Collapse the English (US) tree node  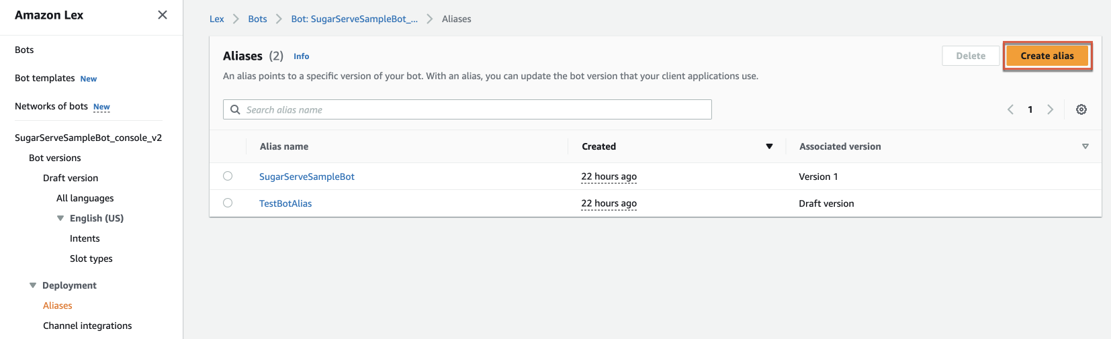coord(60,218)
